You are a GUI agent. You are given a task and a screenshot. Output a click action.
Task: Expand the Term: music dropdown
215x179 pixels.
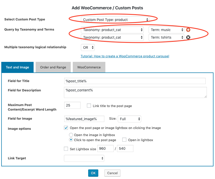click(166, 30)
